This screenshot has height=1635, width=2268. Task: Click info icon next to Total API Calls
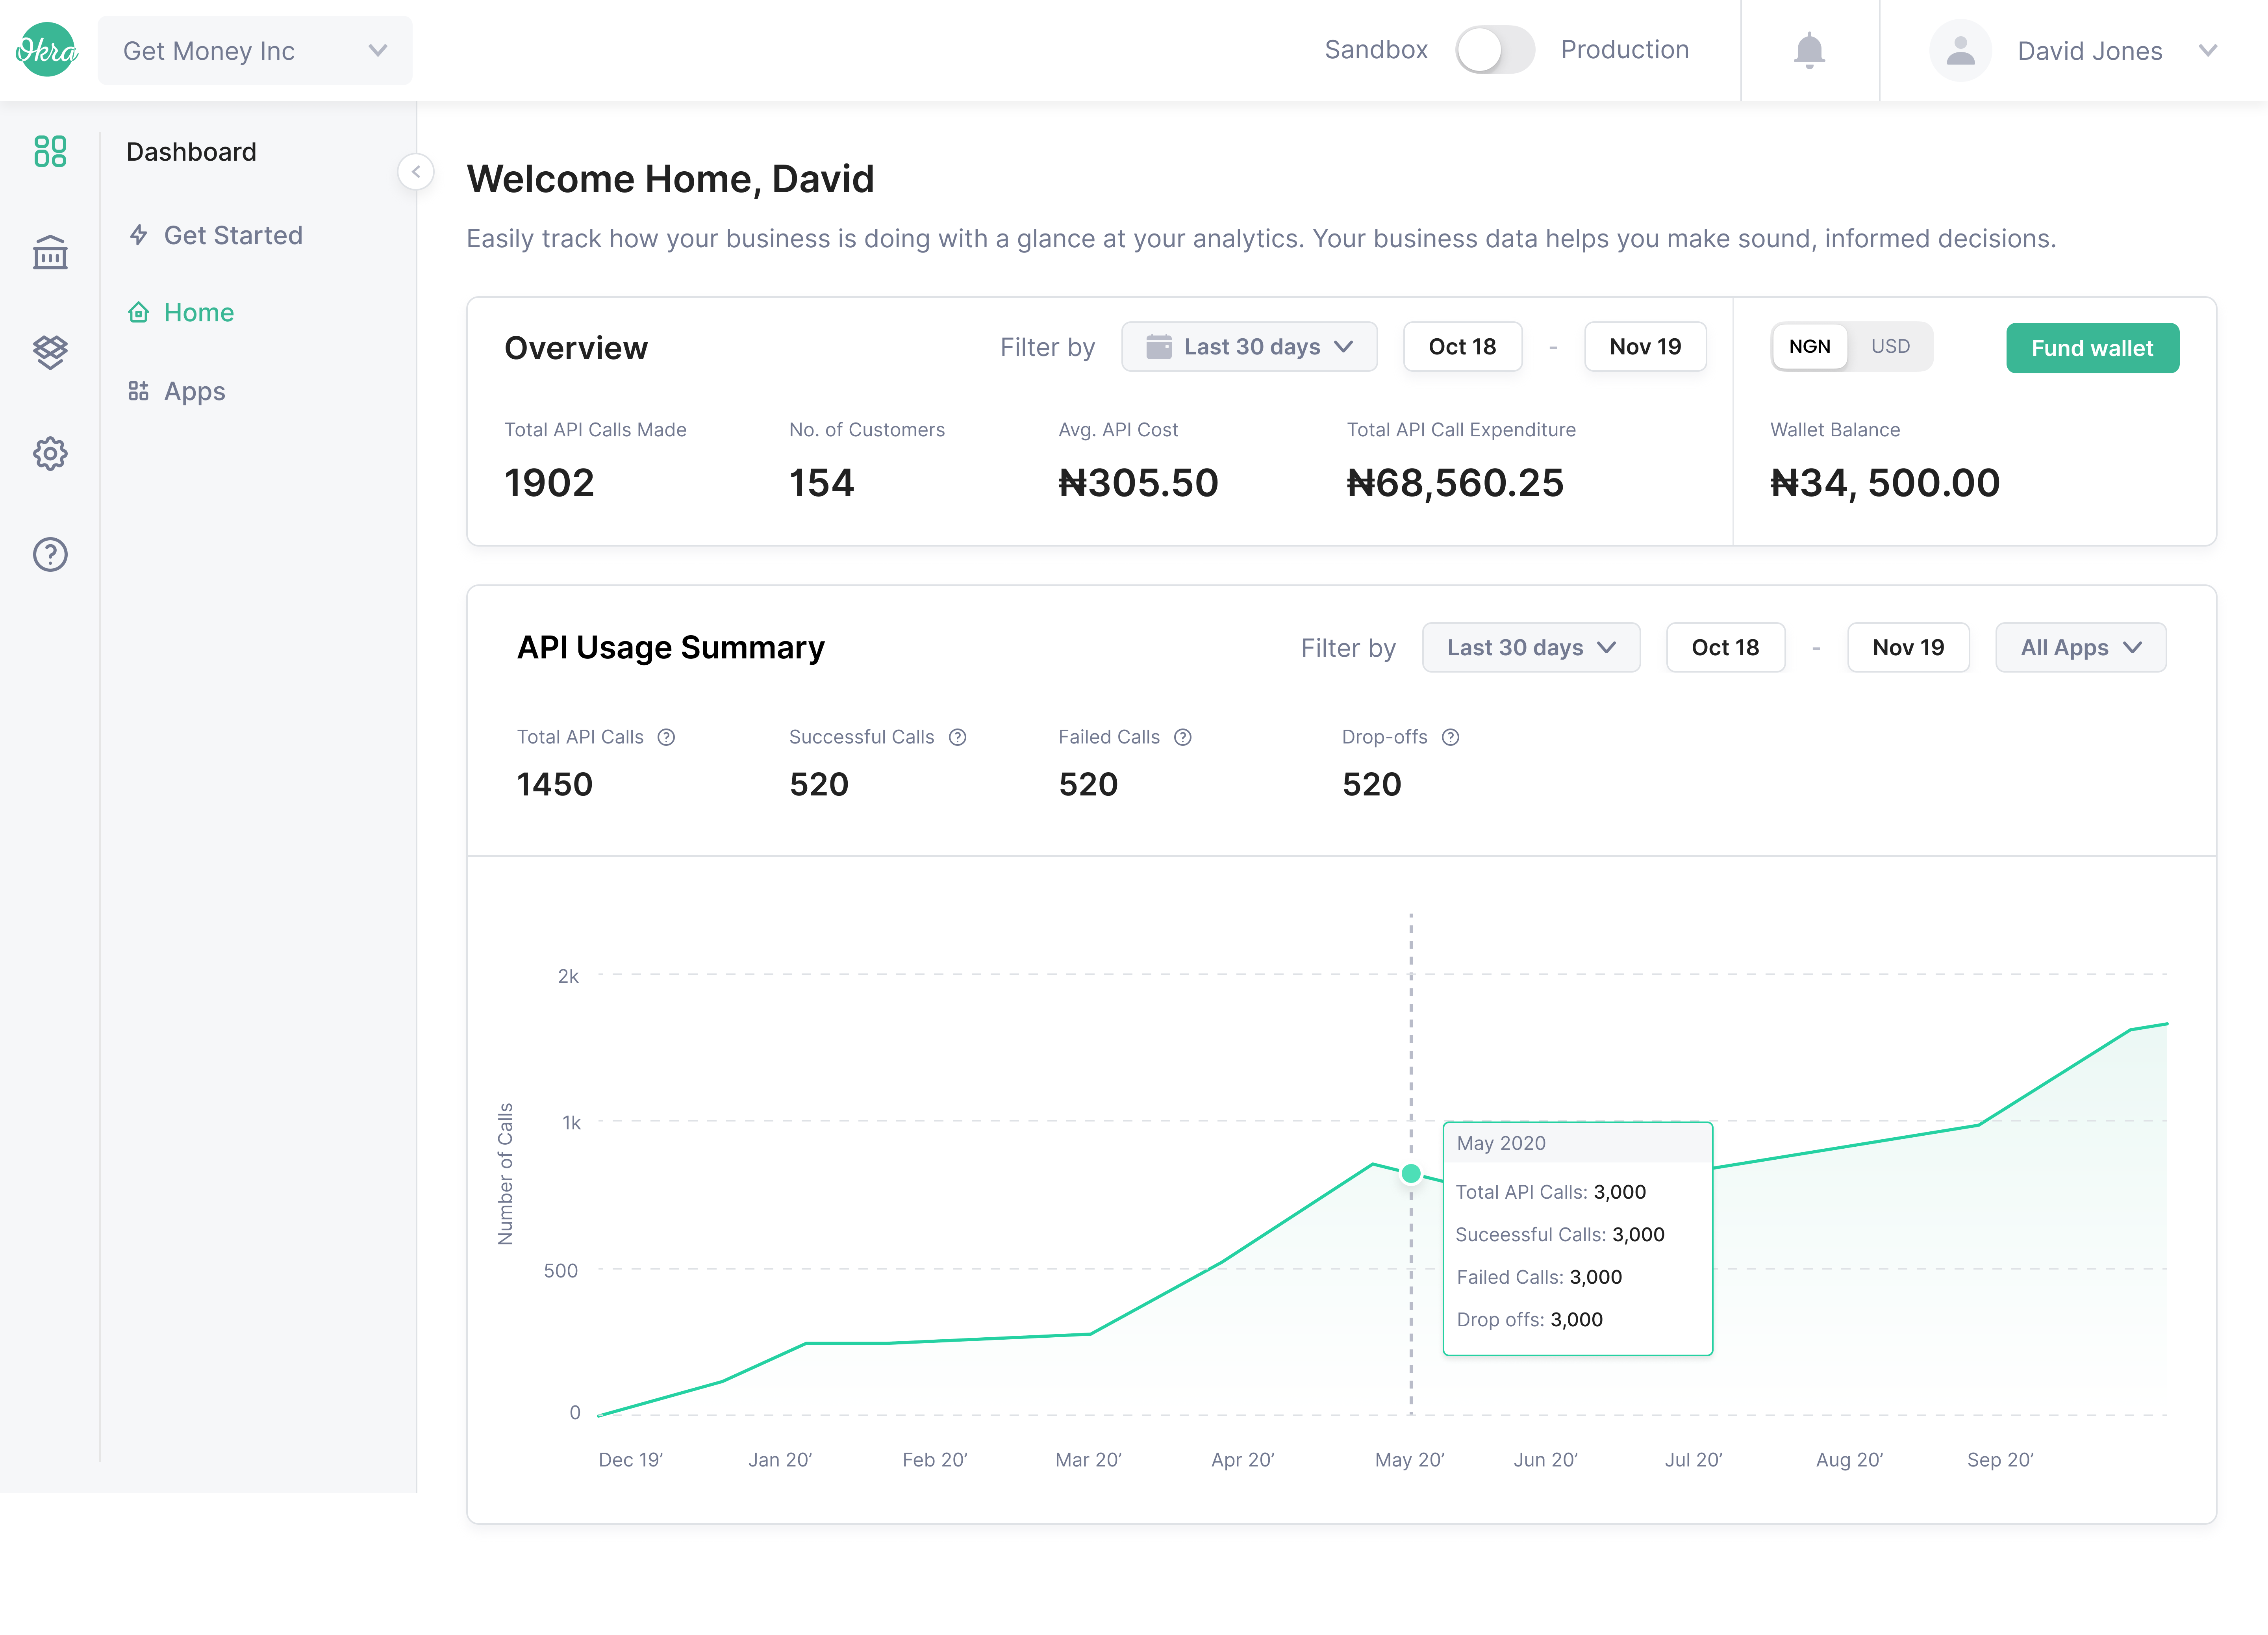(x=666, y=737)
